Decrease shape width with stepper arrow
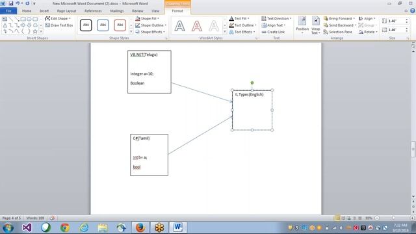The image size is (416, 234). (x=406, y=32)
